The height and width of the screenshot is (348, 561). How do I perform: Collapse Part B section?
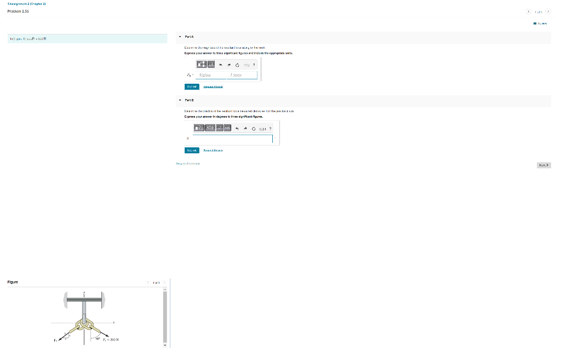(x=180, y=100)
